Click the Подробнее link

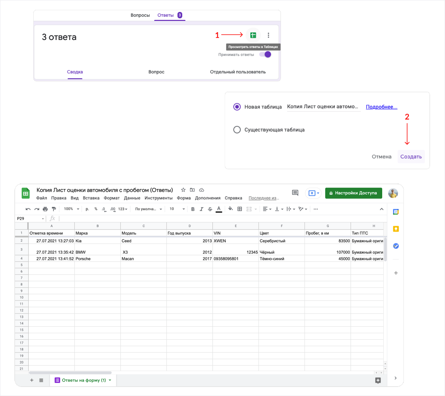click(x=381, y=107)
